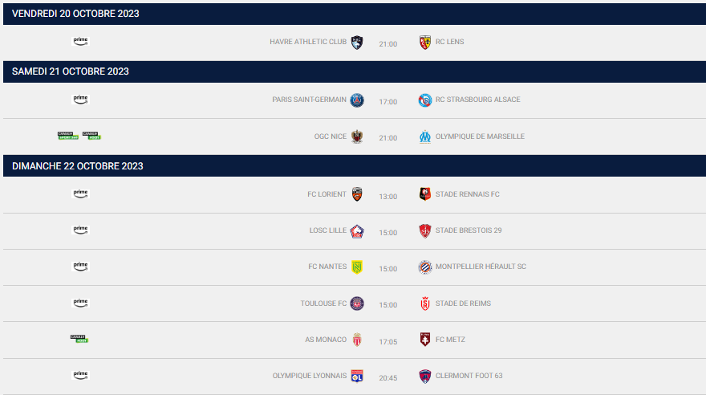Image resolution: width=706 pixels, height=395 pixels.
Task: Open the Paris Saint-Germain logo
Action: coord(357,100)
